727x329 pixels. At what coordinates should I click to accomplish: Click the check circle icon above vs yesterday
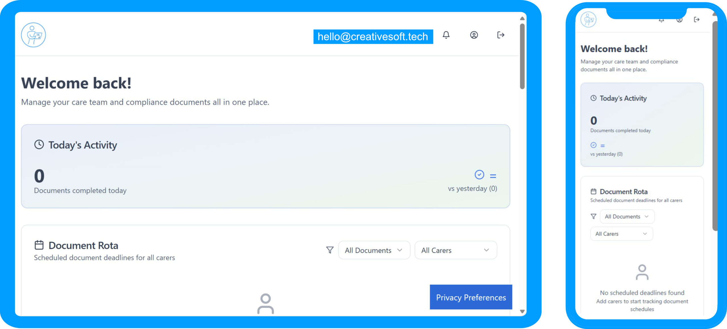coord(479,175)
